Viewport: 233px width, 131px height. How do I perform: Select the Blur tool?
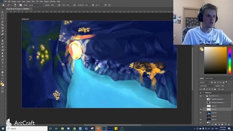pos(3,53)
